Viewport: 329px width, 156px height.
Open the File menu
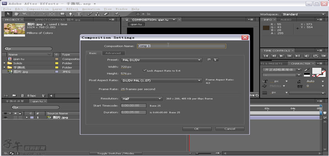click(7, 9)
